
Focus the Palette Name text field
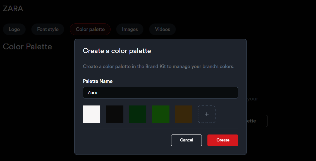[x=161, y=93]
